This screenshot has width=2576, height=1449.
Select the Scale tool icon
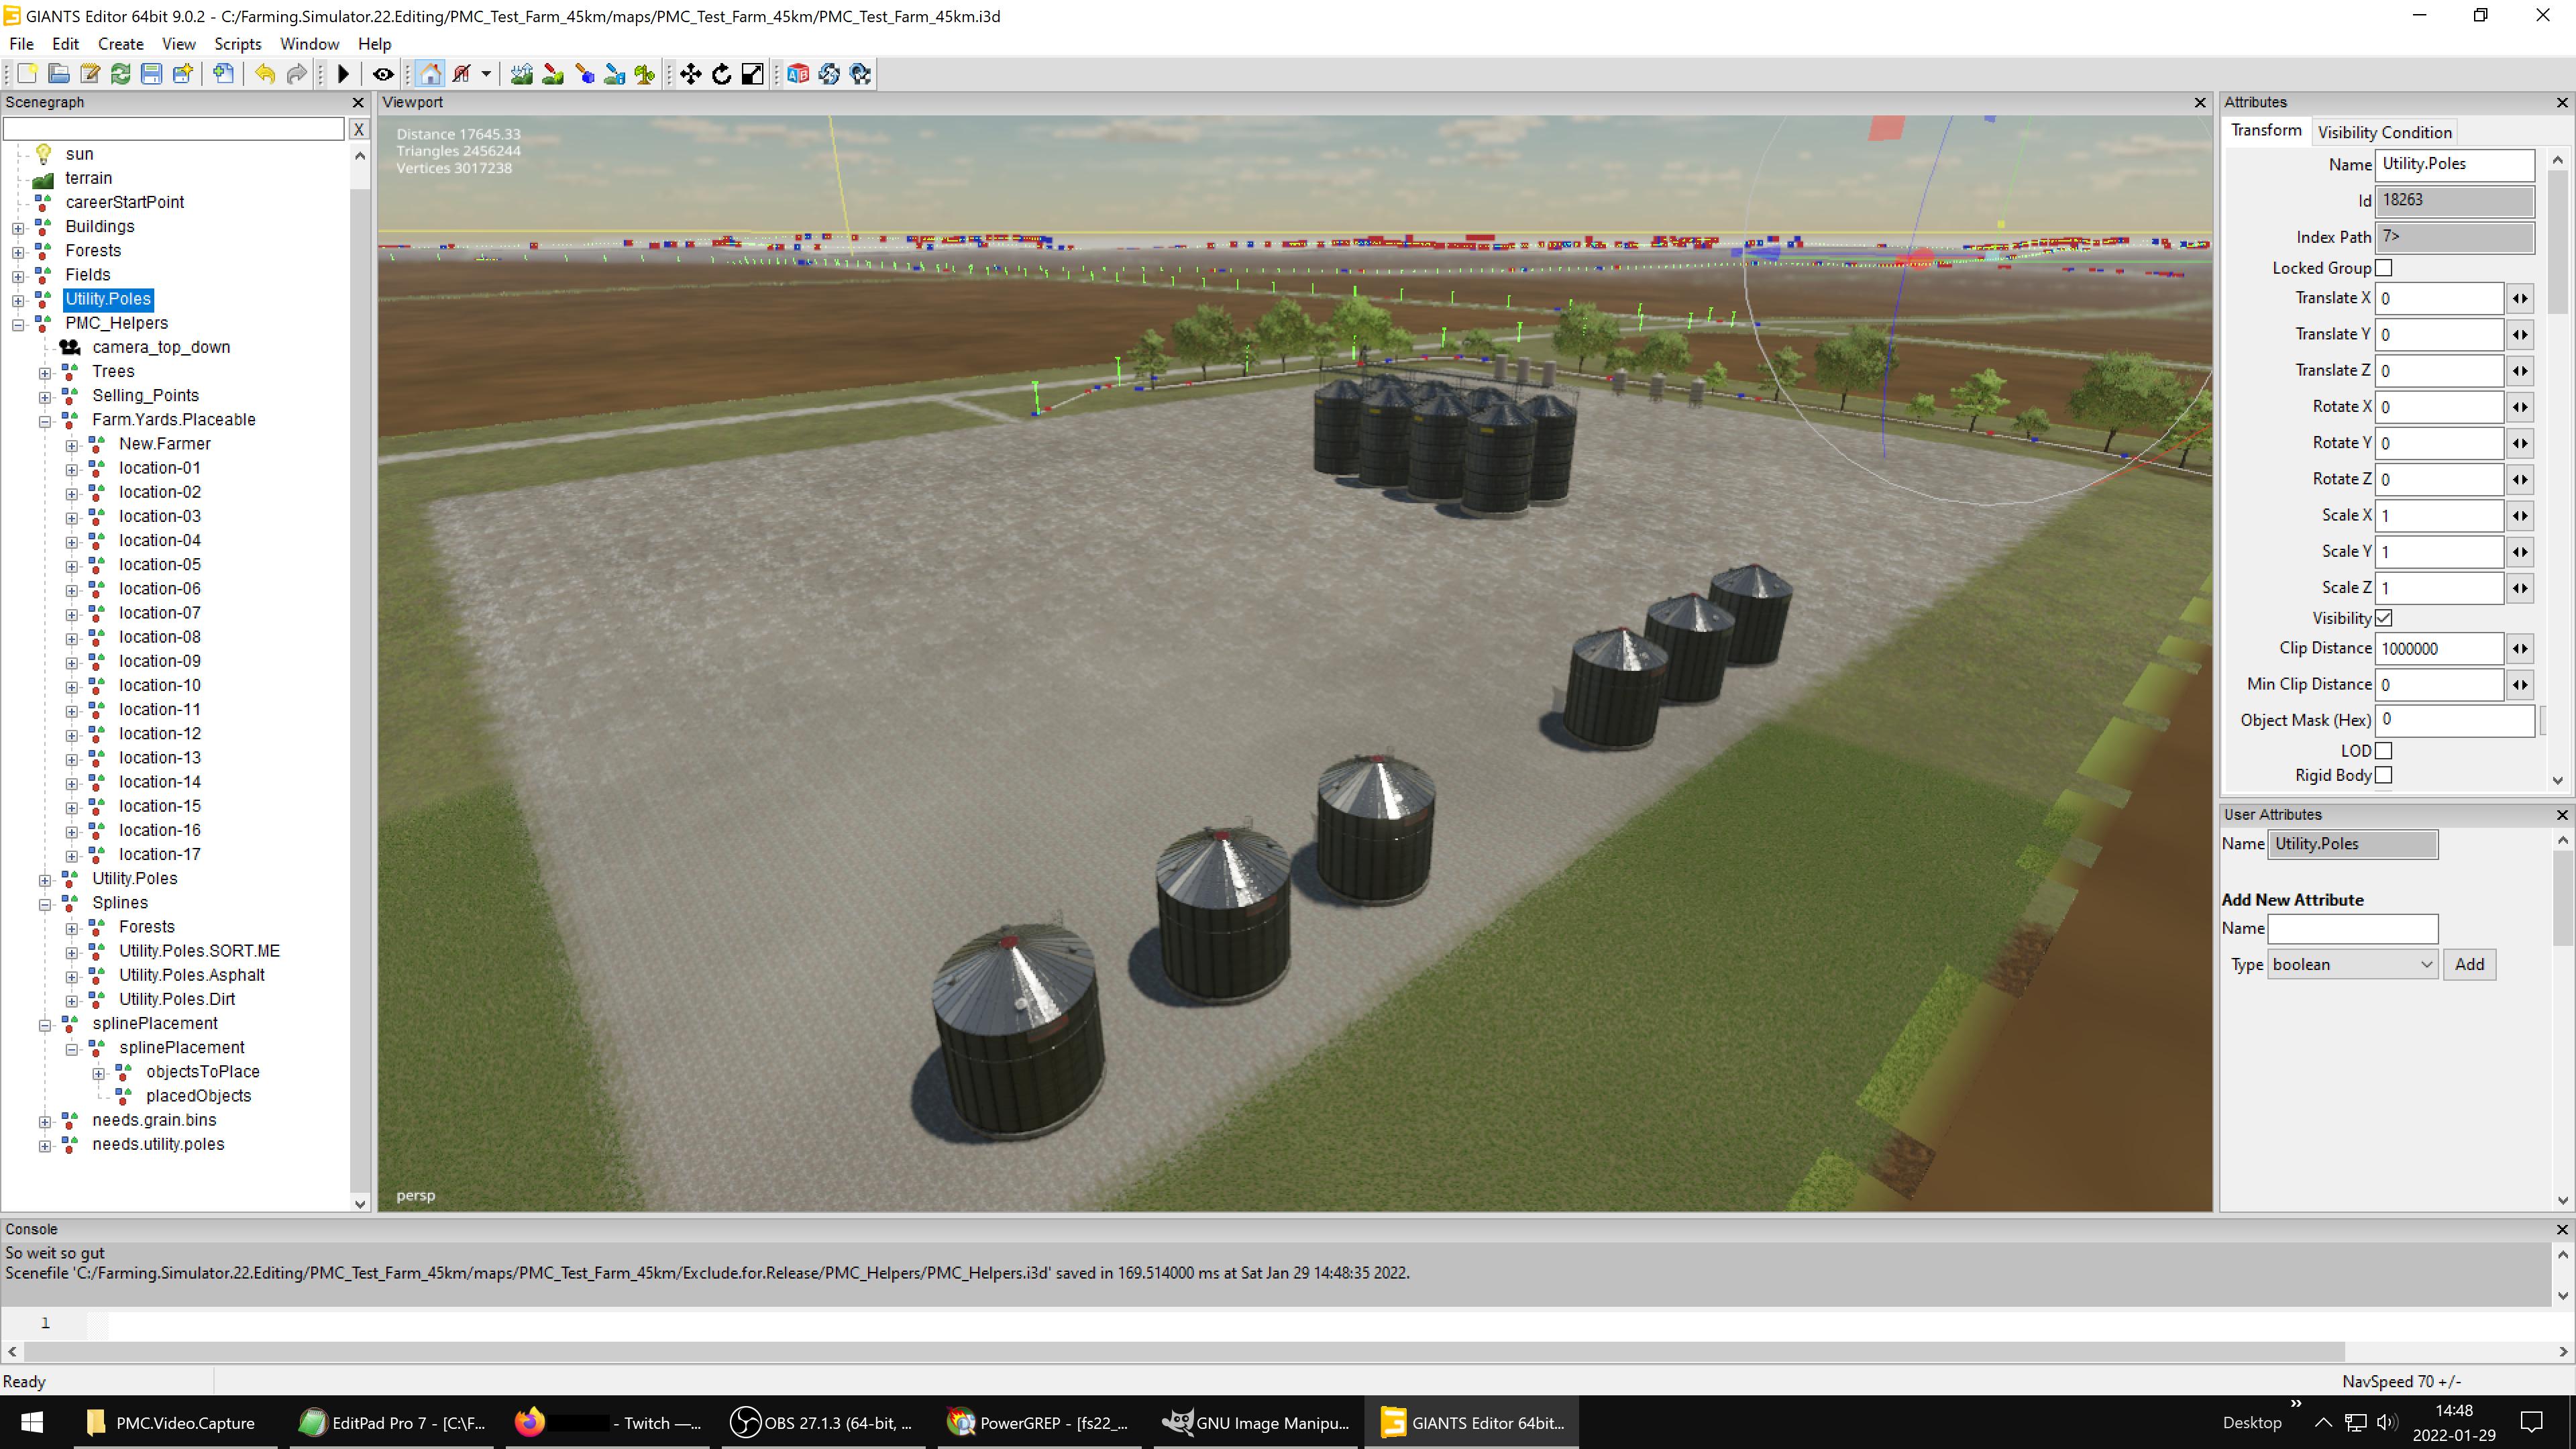(x=752, y=74)
